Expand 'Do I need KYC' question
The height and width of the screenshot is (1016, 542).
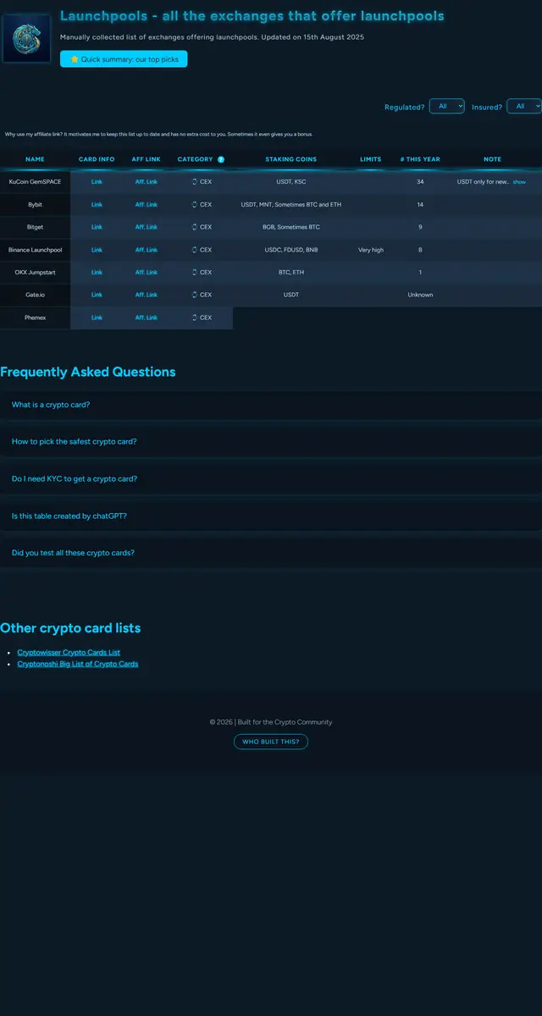pos(271,478)
